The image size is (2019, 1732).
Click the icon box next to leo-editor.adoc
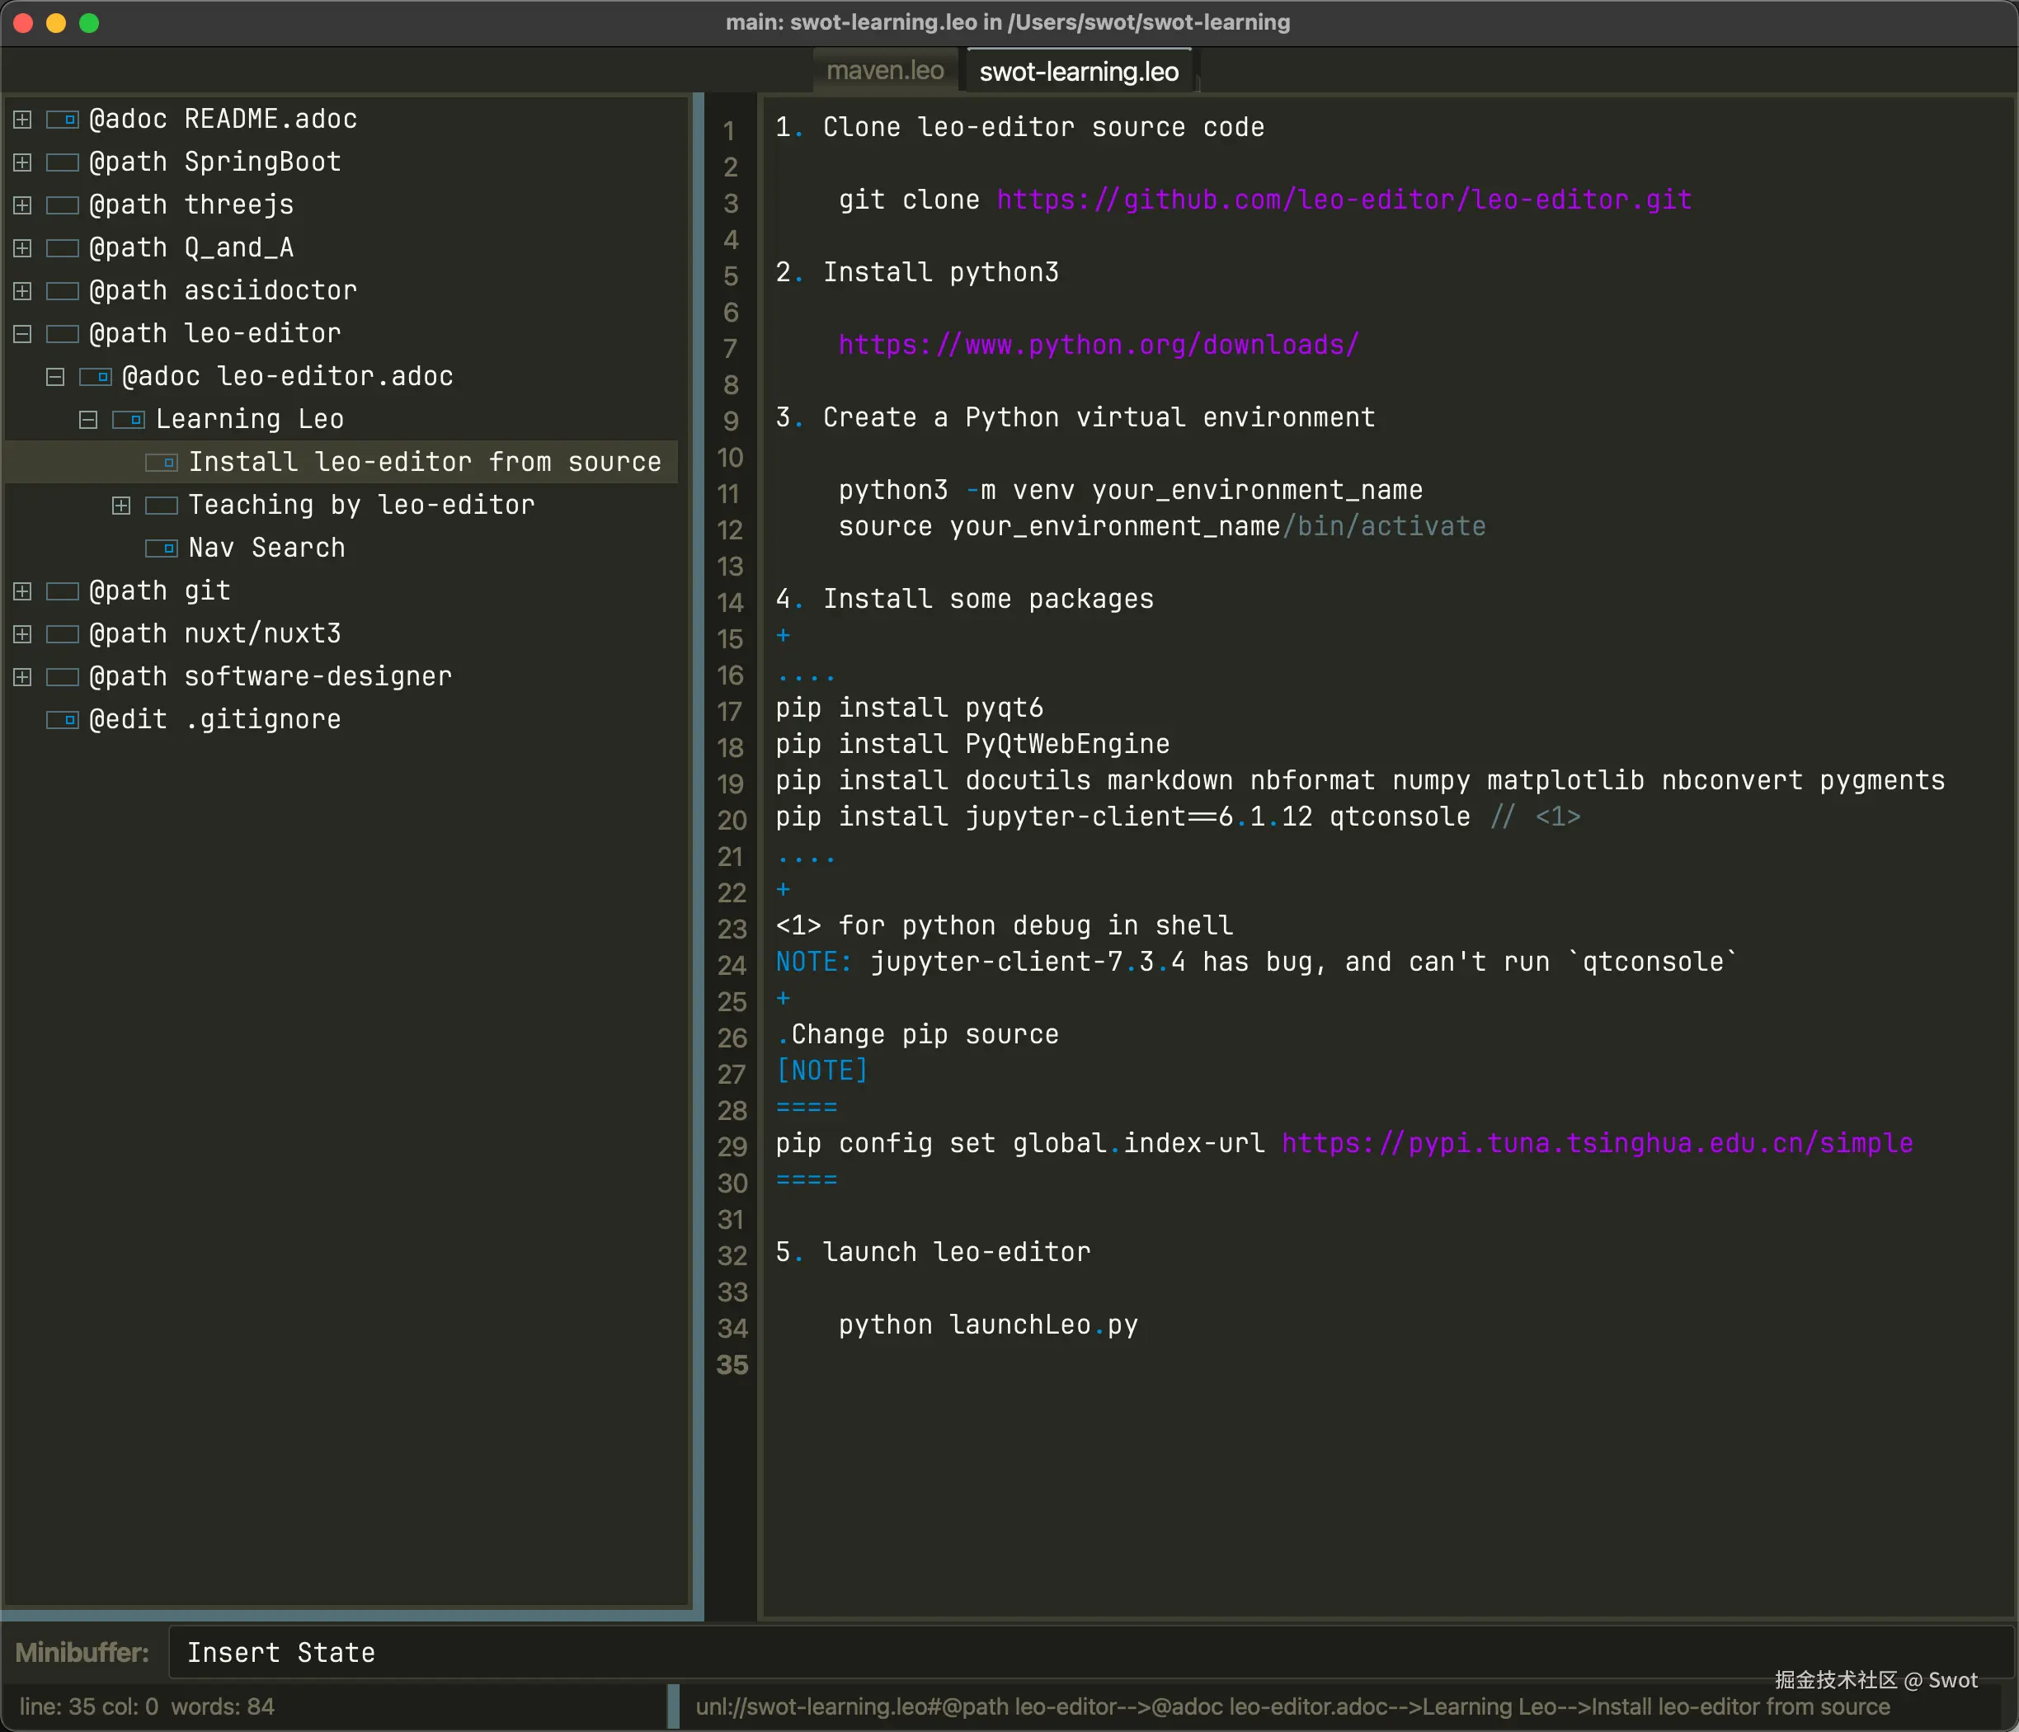[96, 377]
